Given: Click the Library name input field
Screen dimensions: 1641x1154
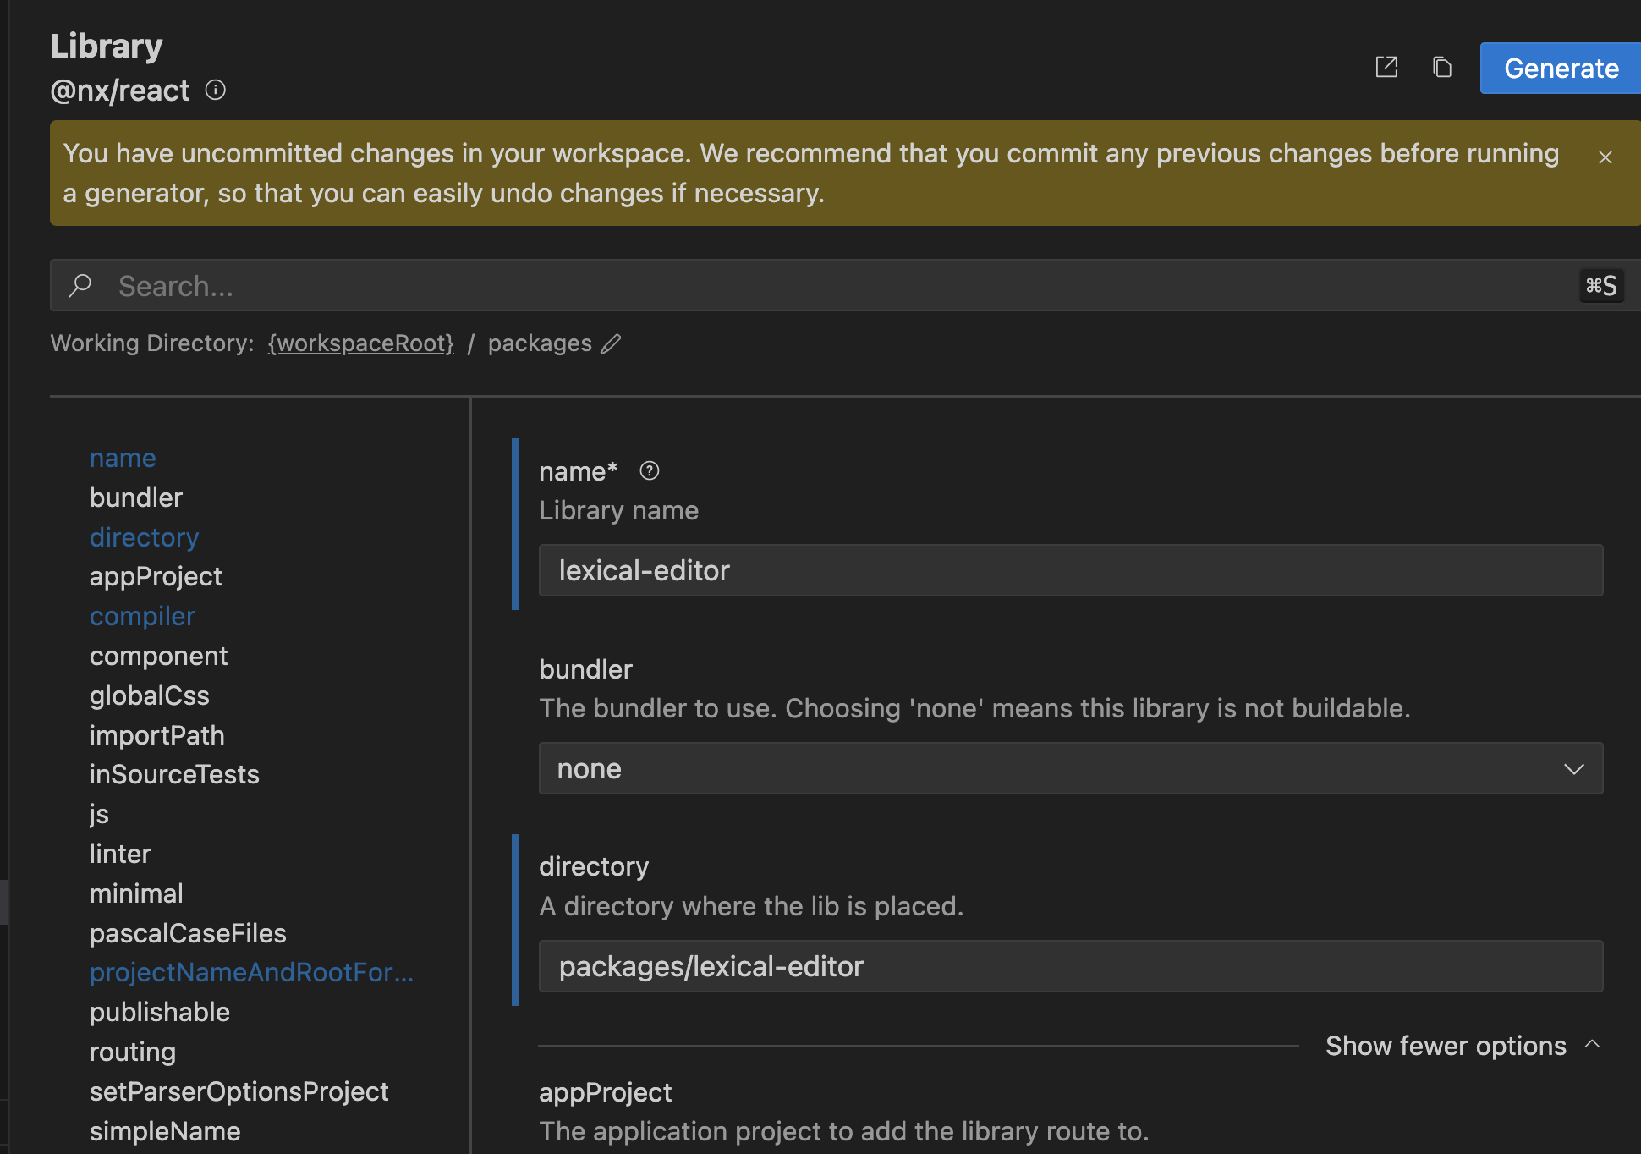Looking at the screenshot, I should pos(1070,570).
